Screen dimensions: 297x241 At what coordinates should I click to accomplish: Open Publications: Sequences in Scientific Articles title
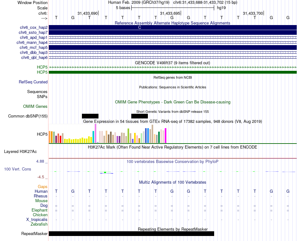coord(173,87)
